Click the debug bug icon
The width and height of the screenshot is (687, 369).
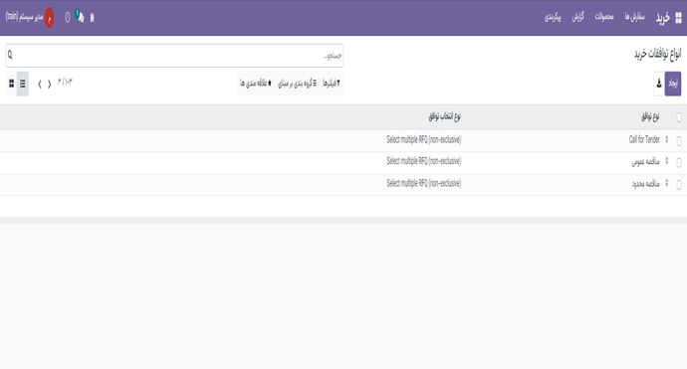coord(92,18)
